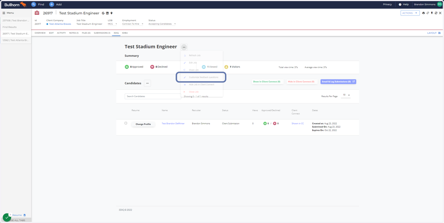Screen dimensions: 444x223
Task: Click the Search Candidates input field
Action: click(x=153, y=96)
